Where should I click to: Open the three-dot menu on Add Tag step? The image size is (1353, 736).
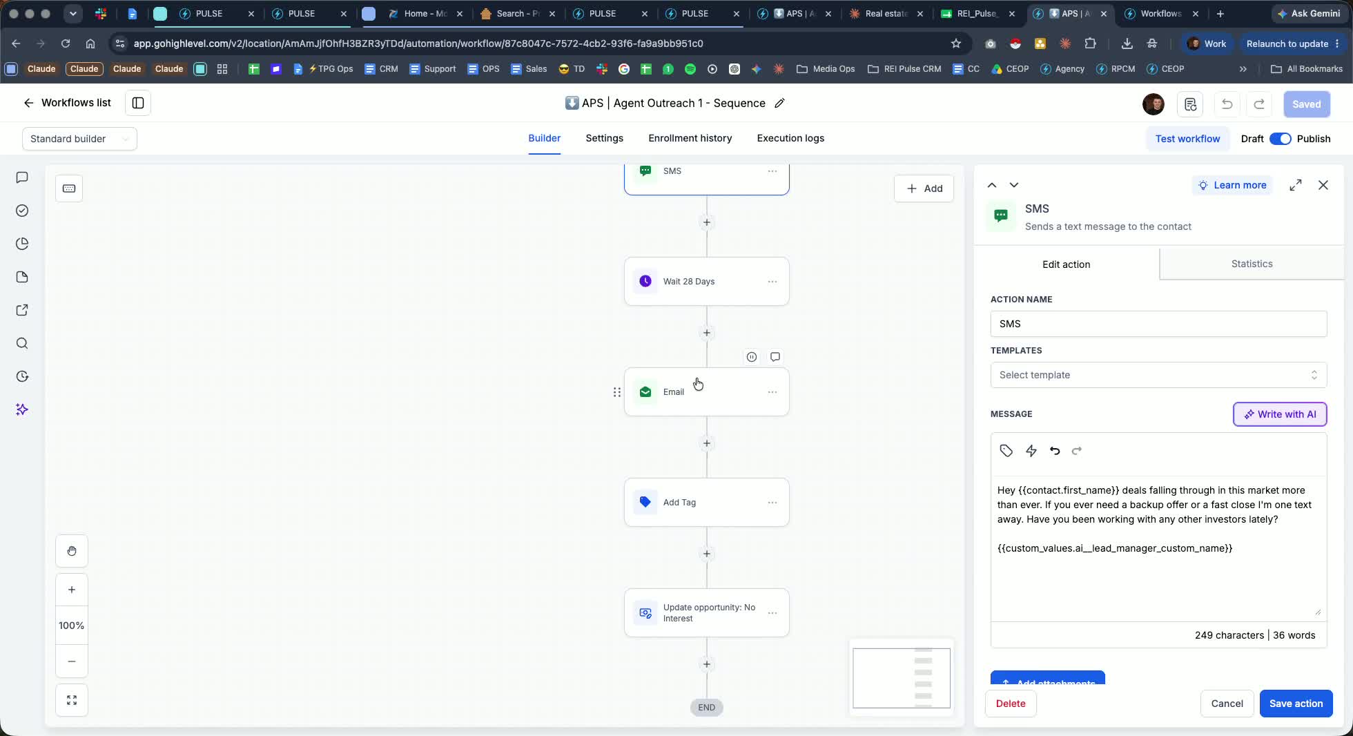[x=772, y=503]
